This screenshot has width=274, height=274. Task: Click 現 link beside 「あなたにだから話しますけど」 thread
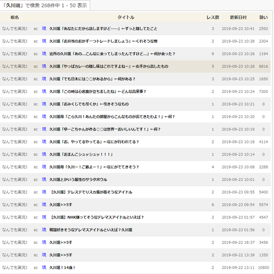coord(44,29)
